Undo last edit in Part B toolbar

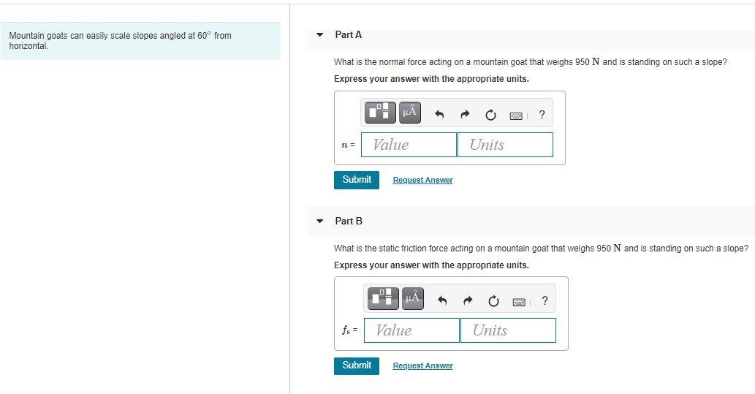(442, 301)
